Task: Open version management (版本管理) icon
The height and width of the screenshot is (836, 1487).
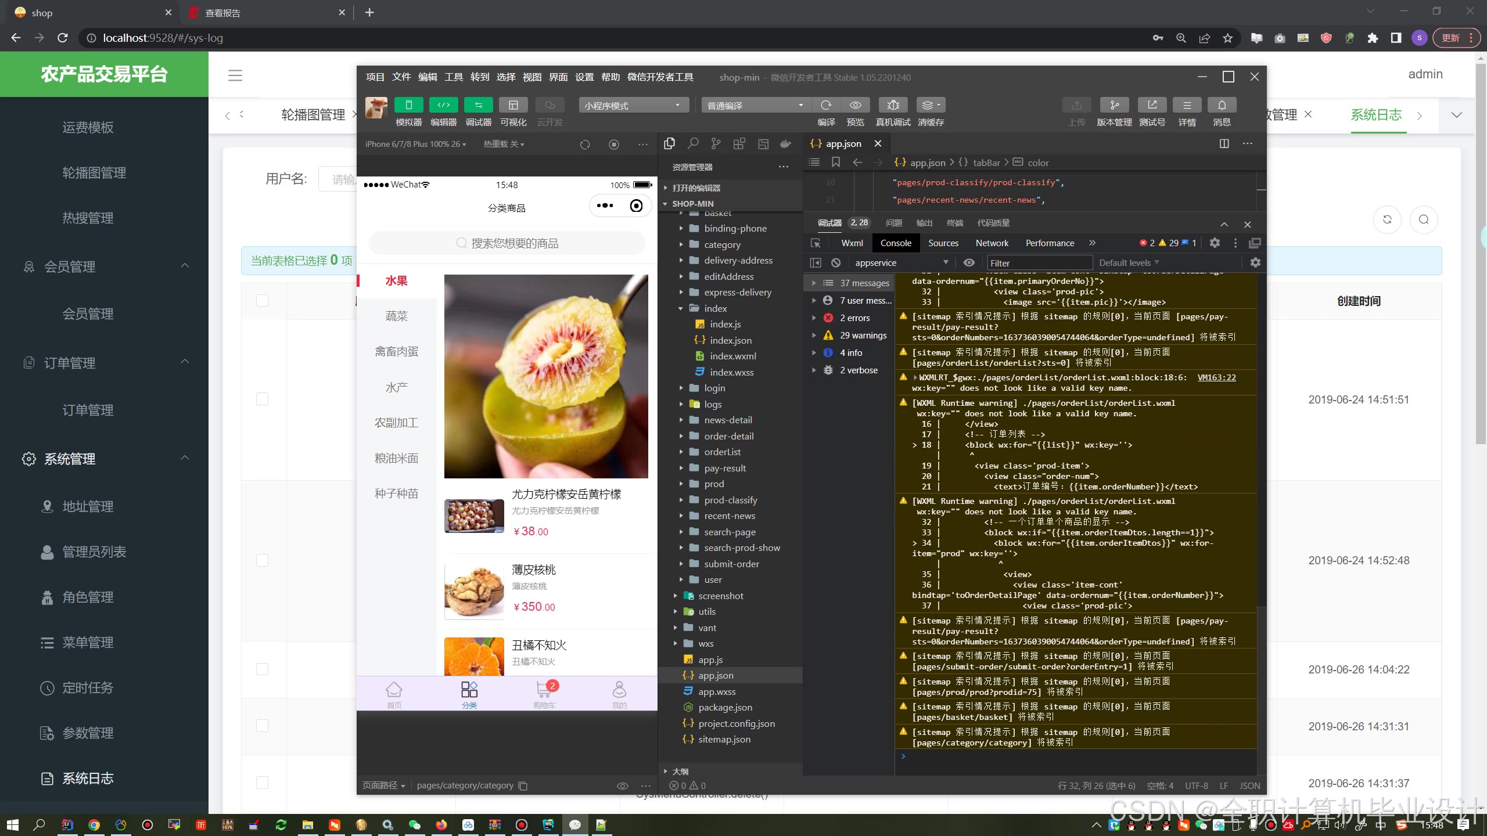Action: pos(1114,105)
